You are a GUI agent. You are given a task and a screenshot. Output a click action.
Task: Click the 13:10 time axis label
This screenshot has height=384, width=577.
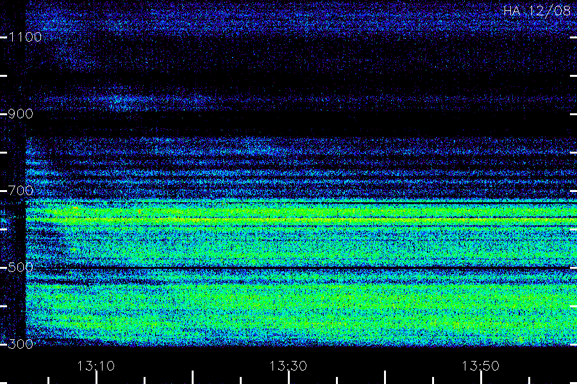tap(96, 366)
